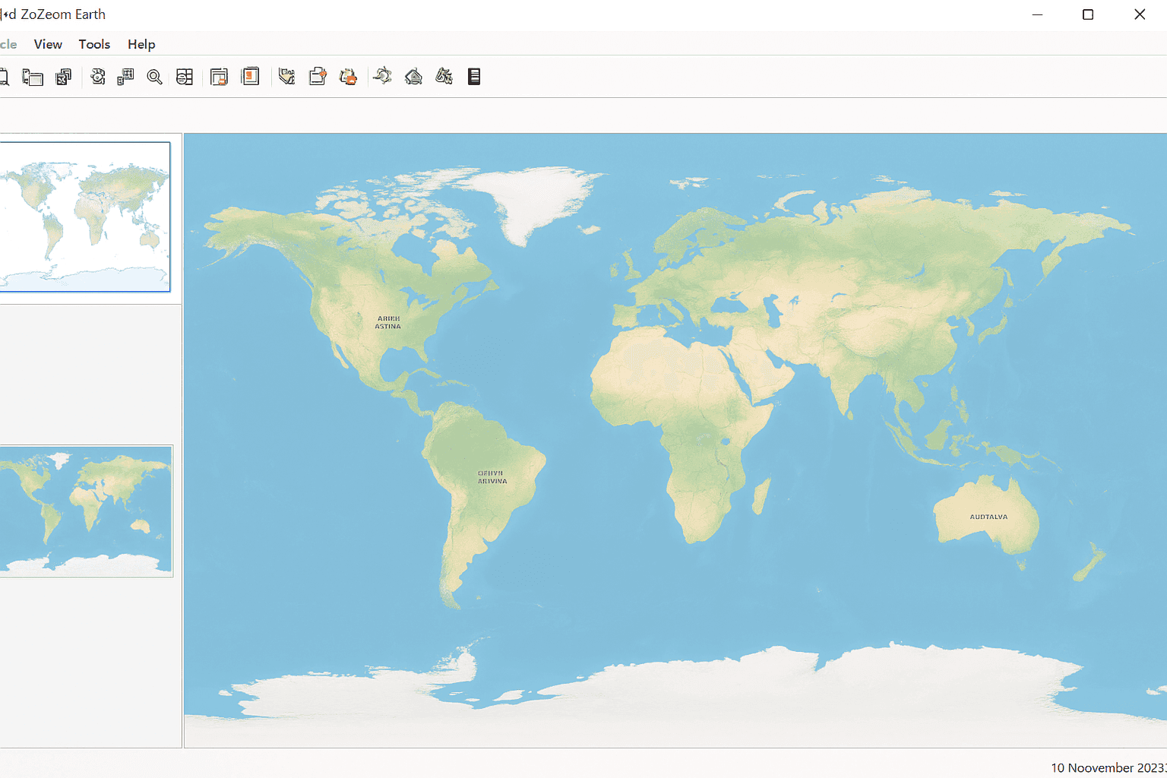This screenshot has width=1167, height=778.
Task: Click the map tag toolbar icon
Action: click(x=286, y=77)
